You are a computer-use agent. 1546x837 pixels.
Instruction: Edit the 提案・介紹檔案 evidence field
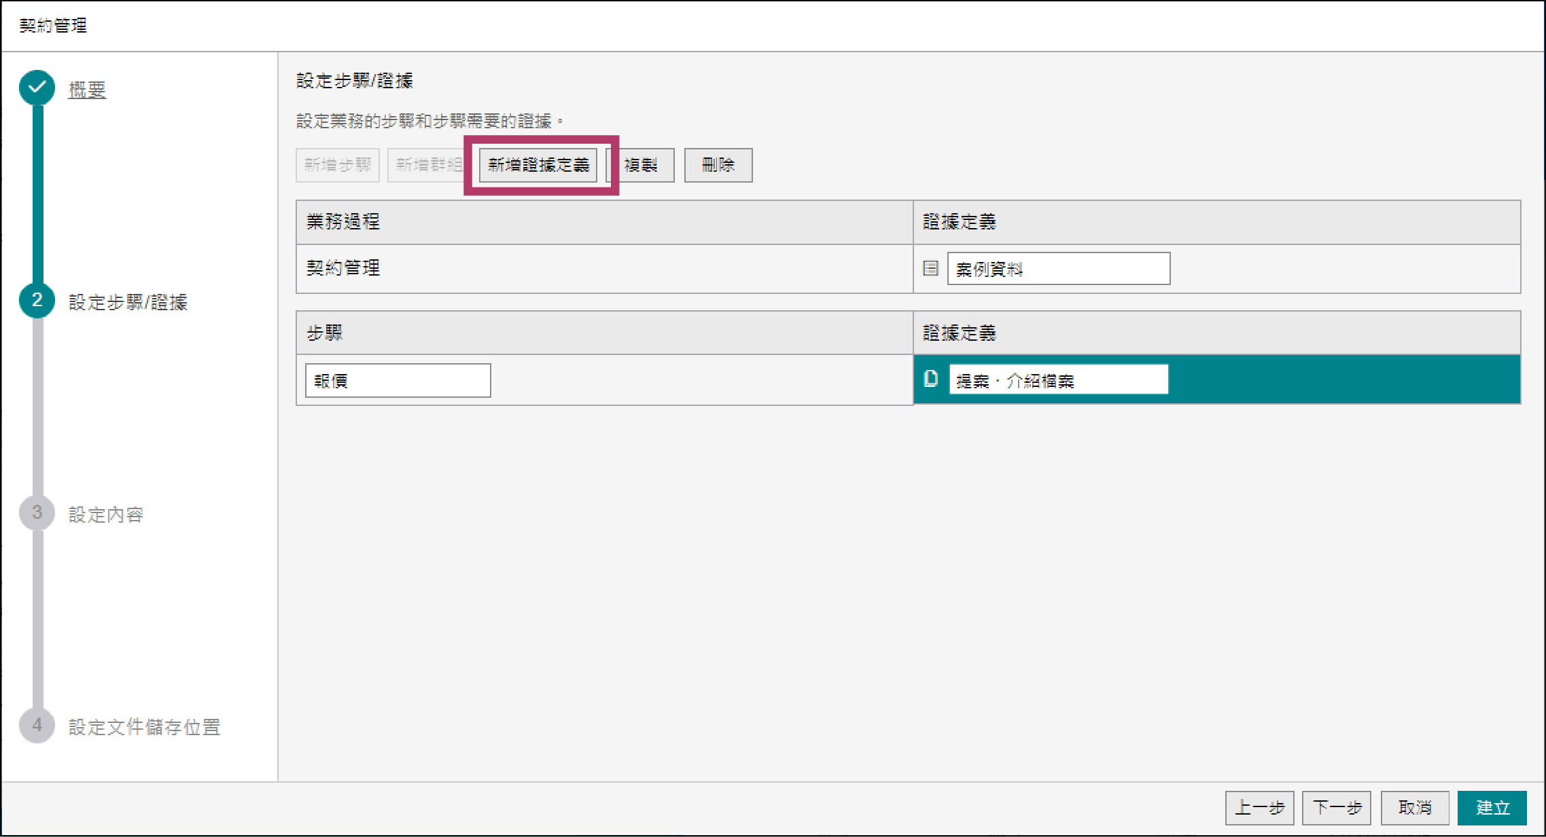(1058, 379)
